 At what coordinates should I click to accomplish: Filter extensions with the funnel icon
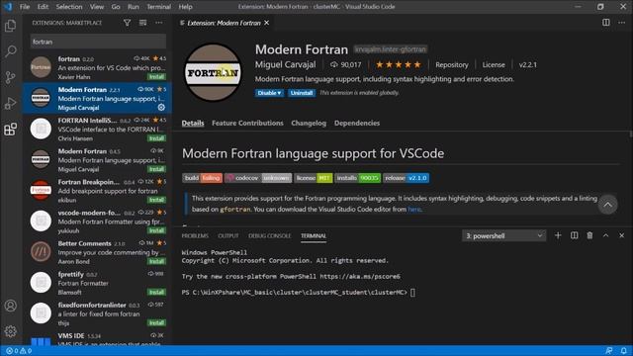[128, 23]
